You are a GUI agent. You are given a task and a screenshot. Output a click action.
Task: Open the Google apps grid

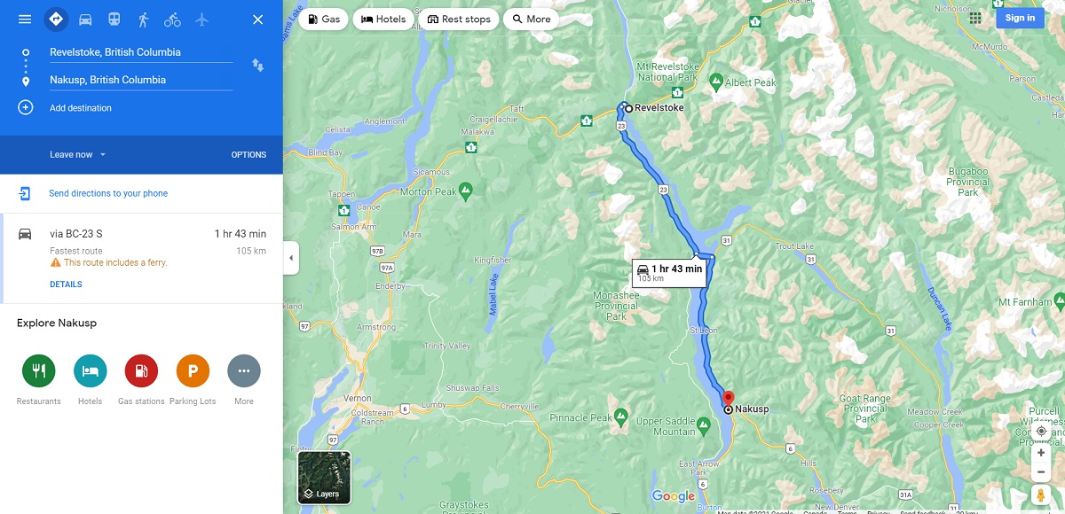pos(975,18)
